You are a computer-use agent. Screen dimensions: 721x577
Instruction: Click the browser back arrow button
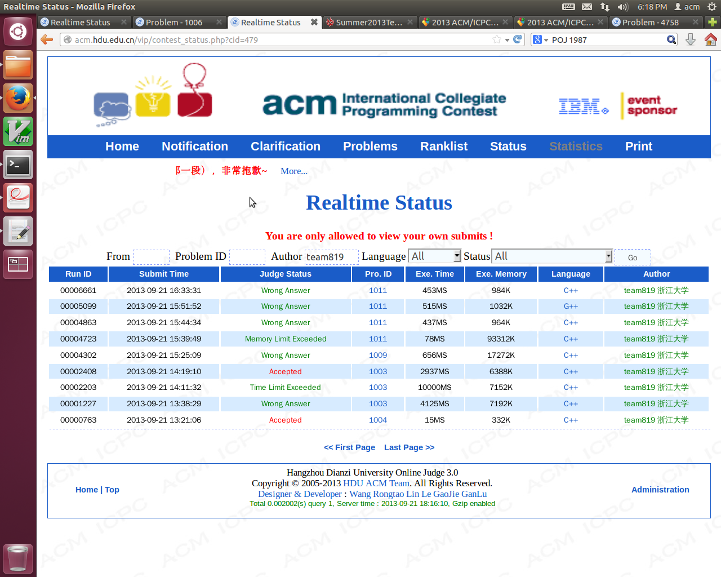(x=47, y=39)
